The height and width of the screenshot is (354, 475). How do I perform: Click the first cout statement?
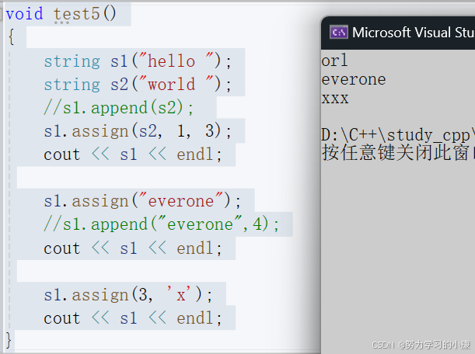(133, 154)
